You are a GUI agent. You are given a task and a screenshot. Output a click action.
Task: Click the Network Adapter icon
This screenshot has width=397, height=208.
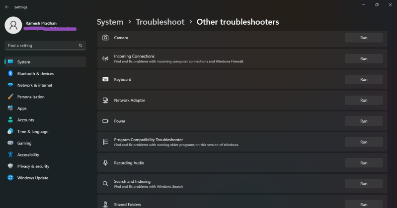105,100
